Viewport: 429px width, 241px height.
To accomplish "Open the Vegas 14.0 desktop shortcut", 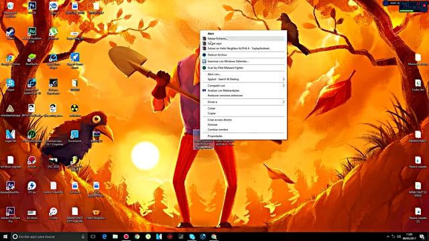I will click(11, 136).
